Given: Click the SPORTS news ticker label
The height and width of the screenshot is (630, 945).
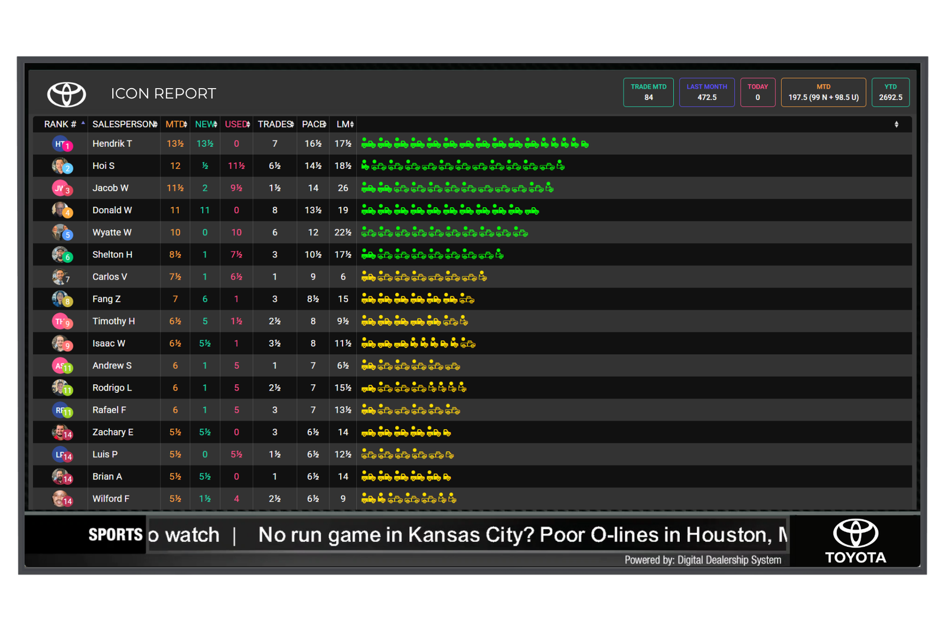Looking at the screenshot, I should 115,535.
